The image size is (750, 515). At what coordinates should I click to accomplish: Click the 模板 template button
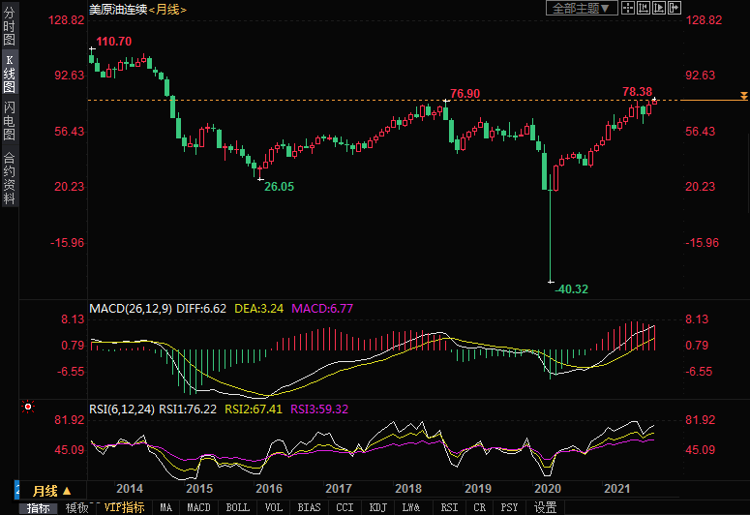(x=76, y=507)
